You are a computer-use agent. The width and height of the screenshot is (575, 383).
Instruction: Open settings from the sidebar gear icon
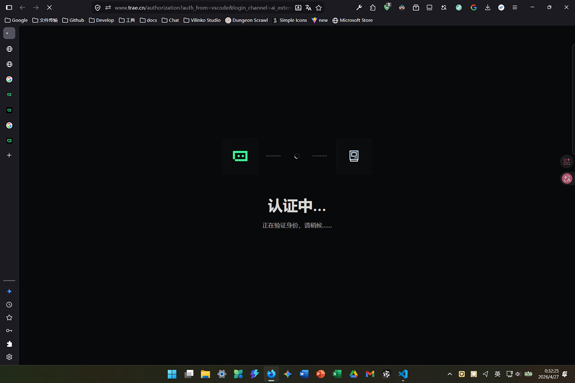pos(9,357)
